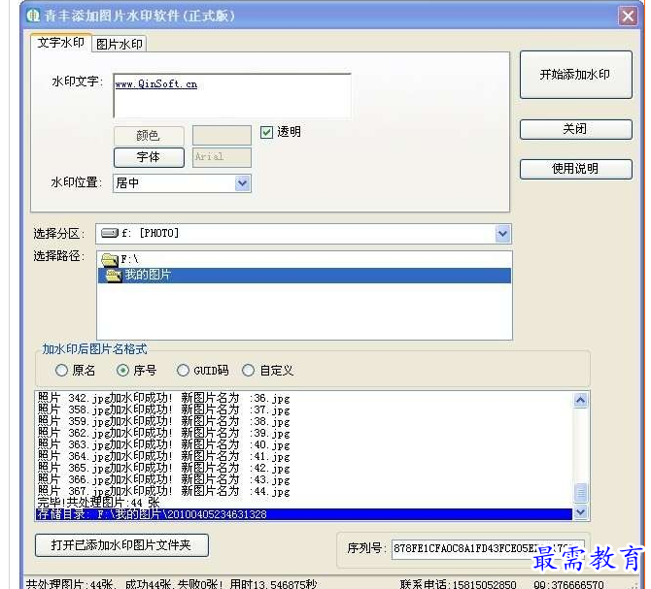
Task: Select the F:\ root folder
Action: click(x=304, y=260)
